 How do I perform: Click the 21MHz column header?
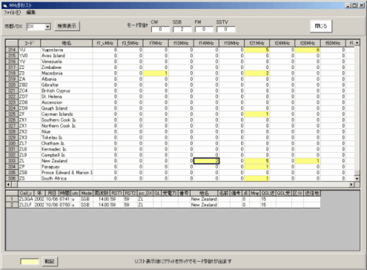tap(257, 43)
